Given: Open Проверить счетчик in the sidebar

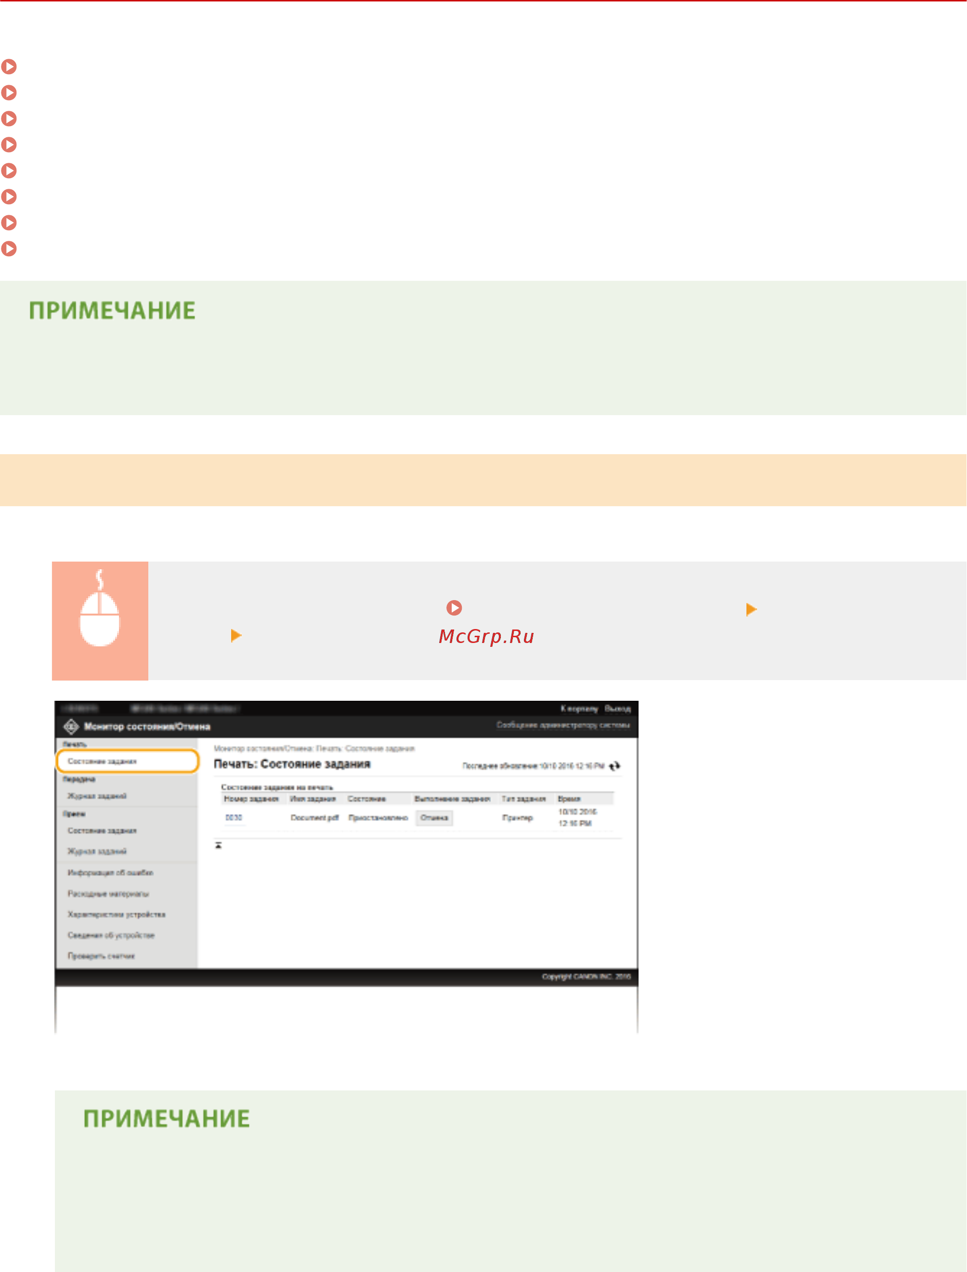Looking at the screenshot, I should [x=101, y=956].
